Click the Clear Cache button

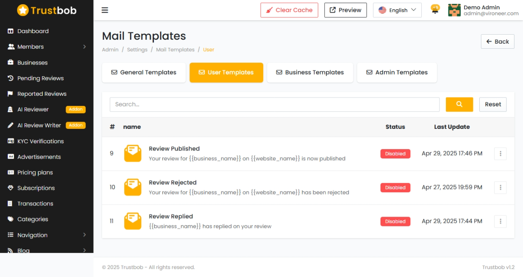(x=289, y=10)
